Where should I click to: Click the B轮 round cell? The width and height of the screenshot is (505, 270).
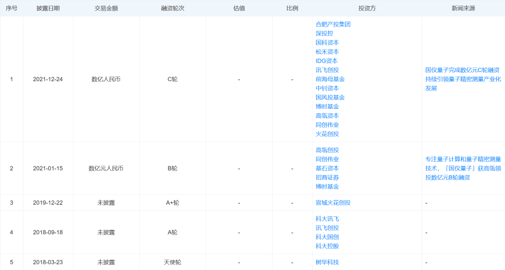click(x=172, y=168)
